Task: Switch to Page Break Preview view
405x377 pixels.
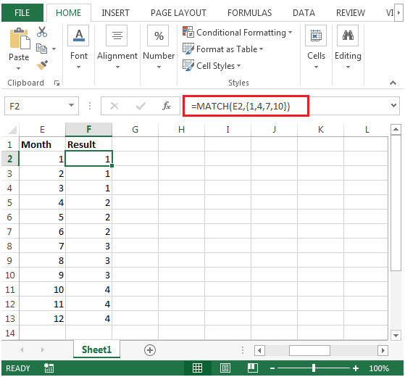Action: [x=252, y=368]
